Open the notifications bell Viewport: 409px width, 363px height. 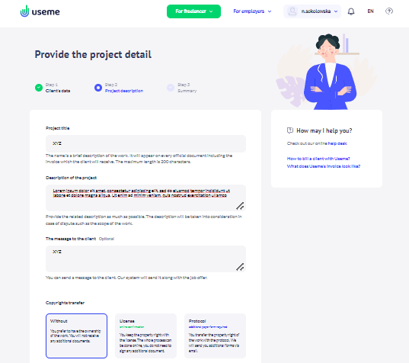click(x=351, y=11)
